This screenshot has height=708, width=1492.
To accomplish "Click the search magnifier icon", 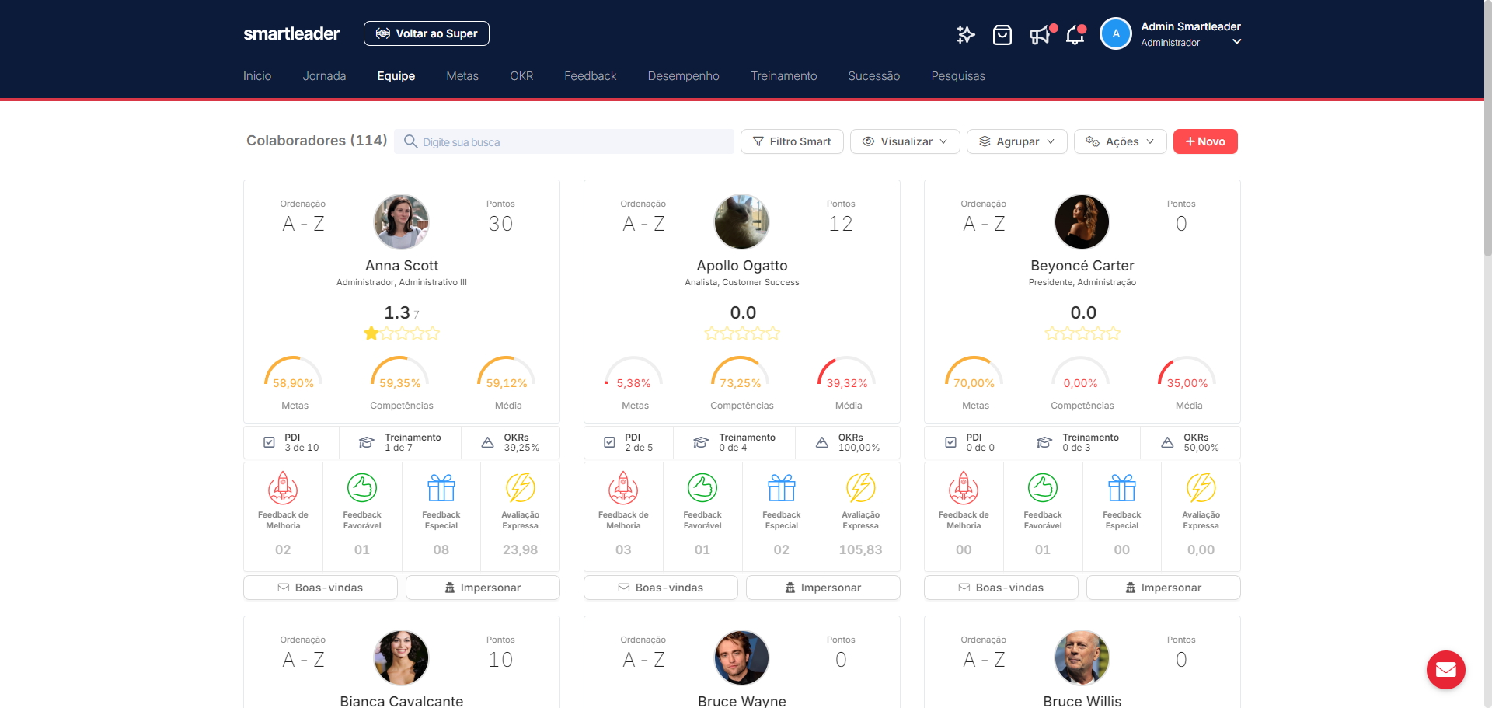I will click(x=411, y=141).
